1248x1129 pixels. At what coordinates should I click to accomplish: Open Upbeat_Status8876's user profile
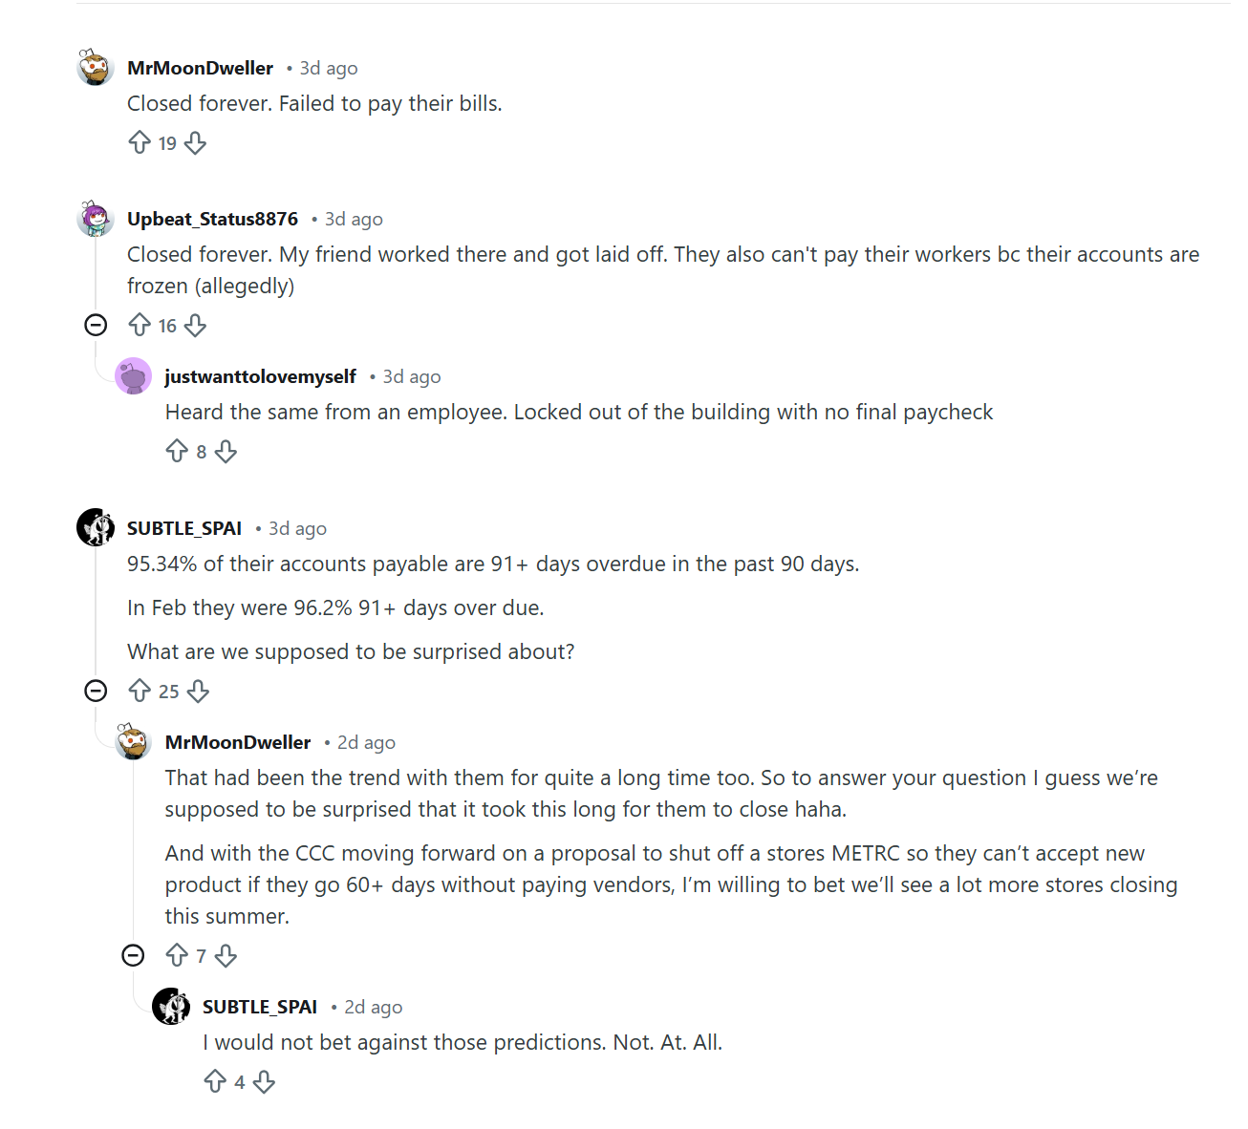pyautogui.click(x=212, y=219)
